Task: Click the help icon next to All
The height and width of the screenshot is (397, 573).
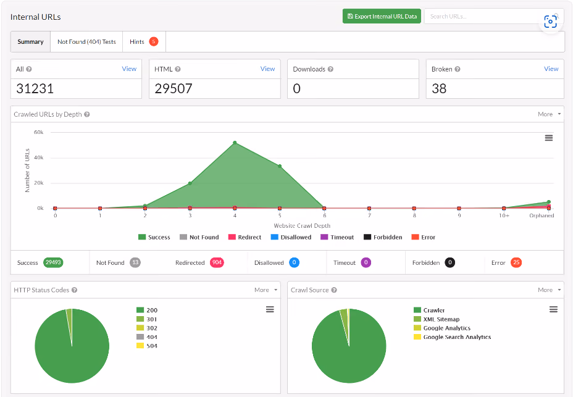Action: pos(29,69)
